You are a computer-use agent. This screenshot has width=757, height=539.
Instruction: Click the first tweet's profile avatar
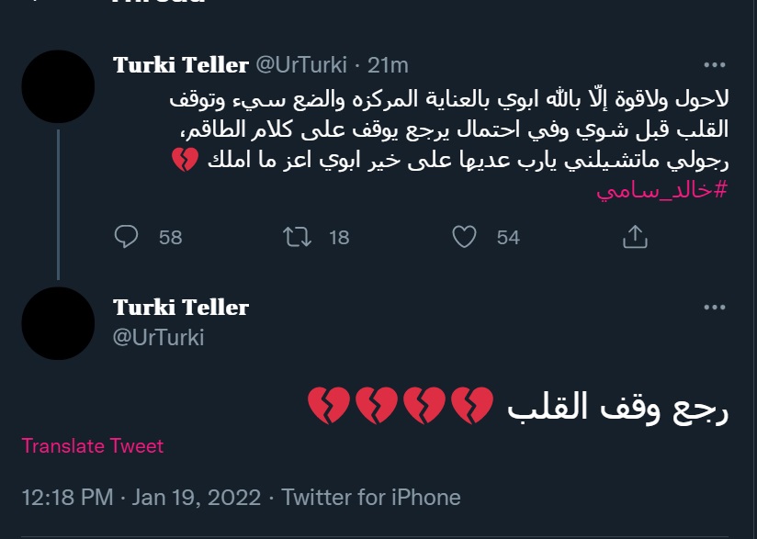click(58, 86)
